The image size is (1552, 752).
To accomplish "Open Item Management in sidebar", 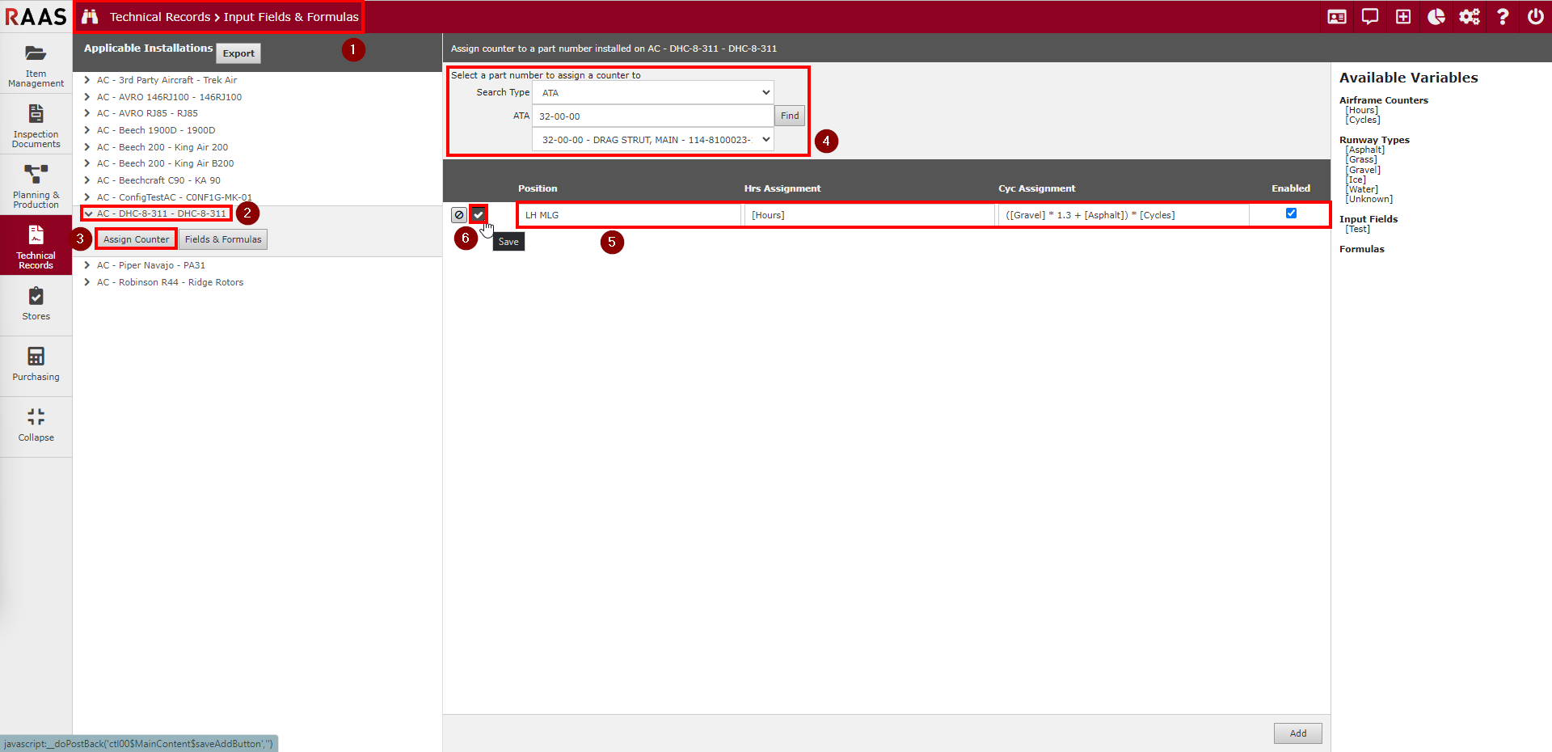I will point(36,65).
